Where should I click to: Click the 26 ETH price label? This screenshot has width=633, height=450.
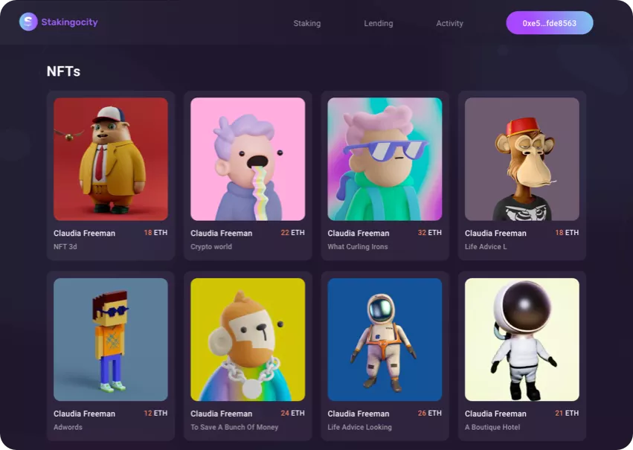click(429, 413)
